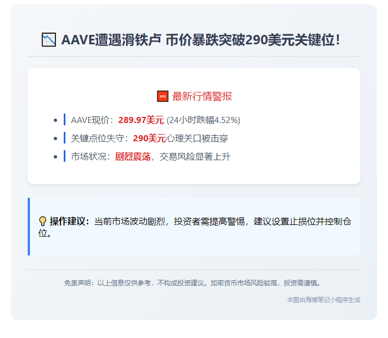Click the text 心理关口被击穿
Screen dimensions: 388x338
tap(197, 139)
